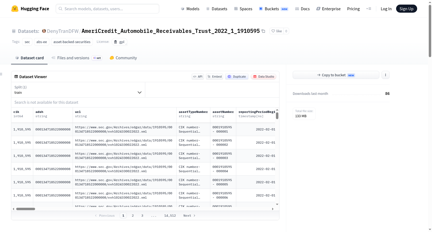Click asset number cell ending 000001
This screenshot has height=232, width=432.
point(223,129)
